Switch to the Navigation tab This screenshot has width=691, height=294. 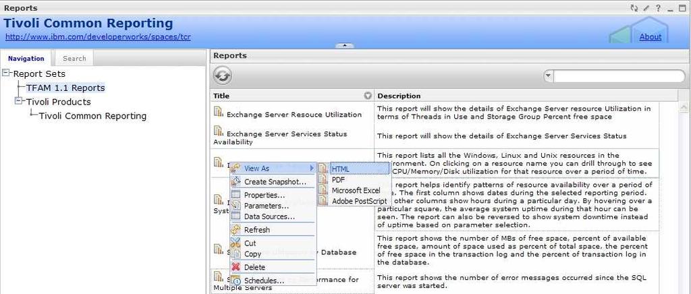pyautogui.click(x=26, y=58)
